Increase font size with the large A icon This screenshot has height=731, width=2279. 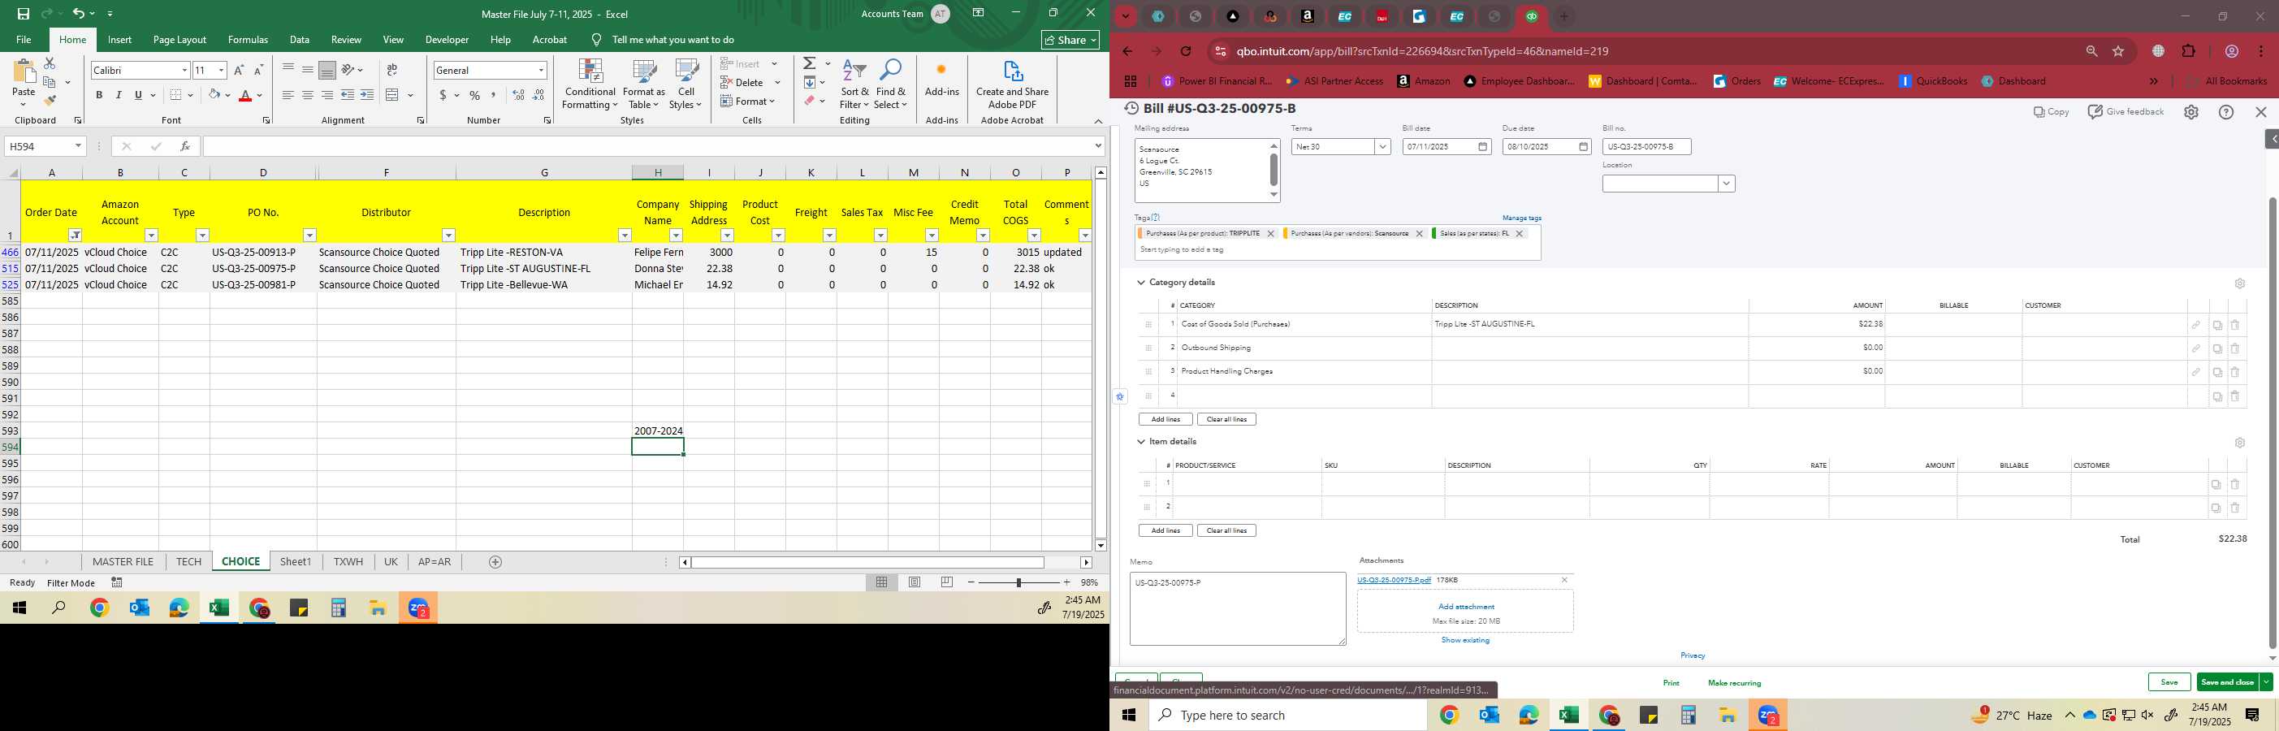(x=239, y=70)
